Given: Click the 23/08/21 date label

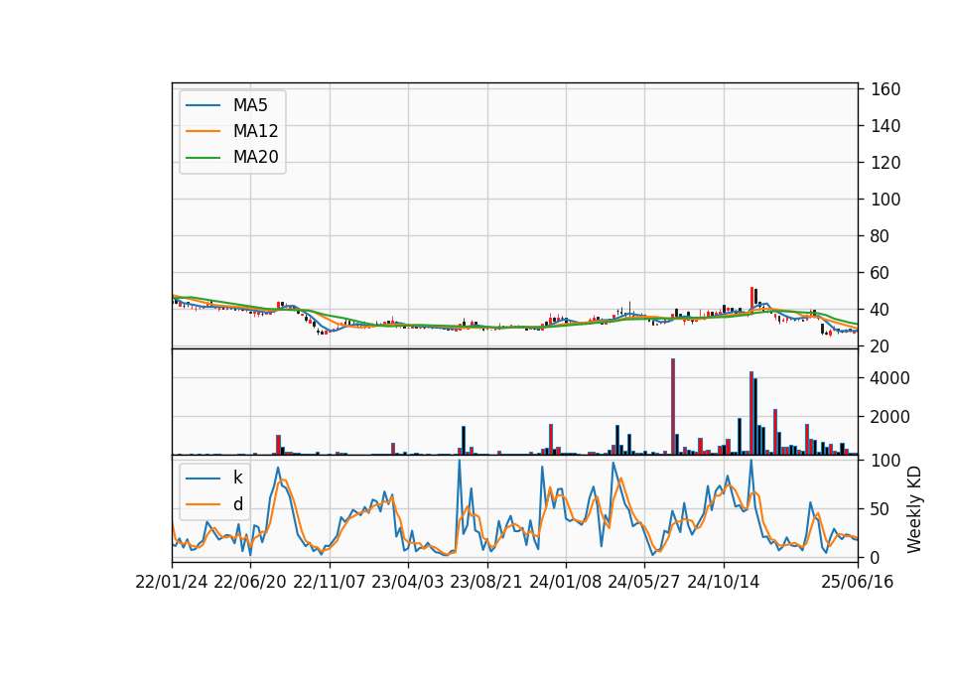Looking at the screenshot, I should click(x=486, y=582).
